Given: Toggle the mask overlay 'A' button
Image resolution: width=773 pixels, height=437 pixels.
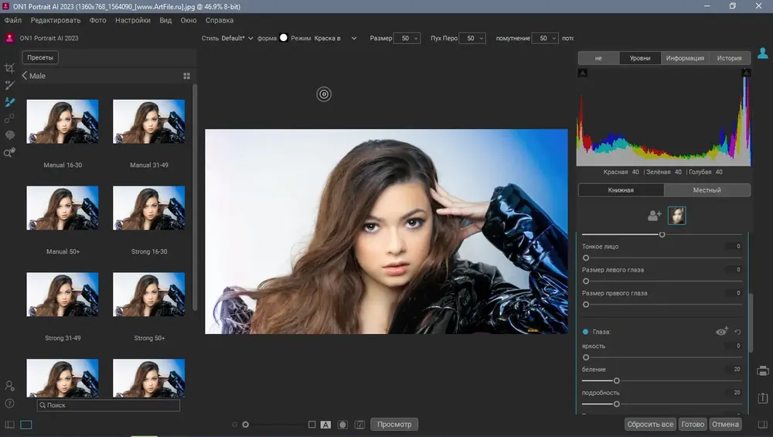Looking at the screenshot, I should coord(325,425).
